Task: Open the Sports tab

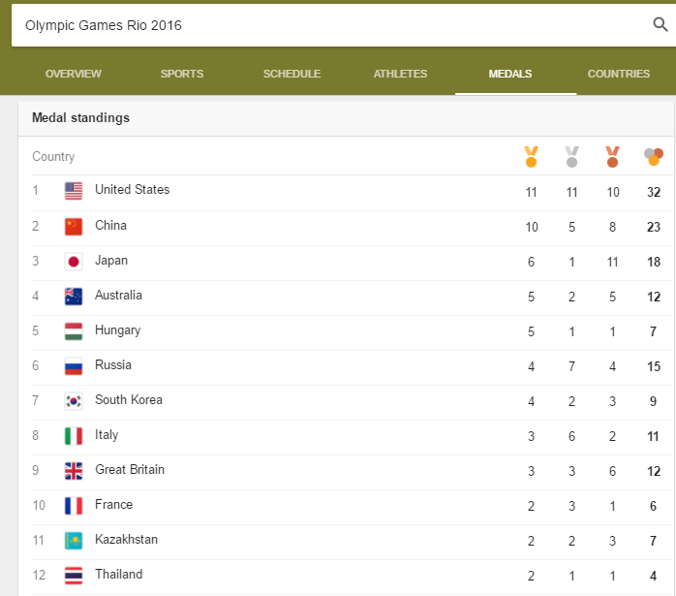Action: (182, 74)
